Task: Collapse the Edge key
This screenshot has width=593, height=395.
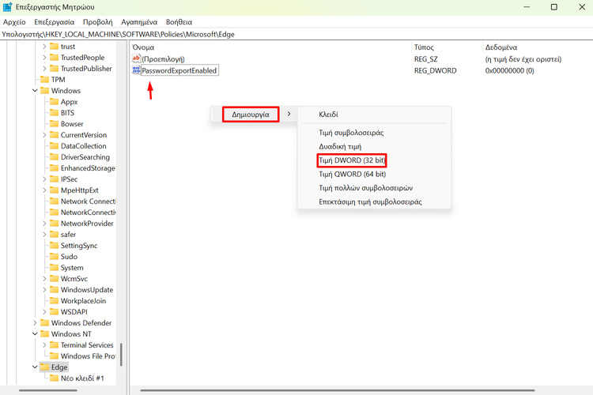Action: point(35,367)
